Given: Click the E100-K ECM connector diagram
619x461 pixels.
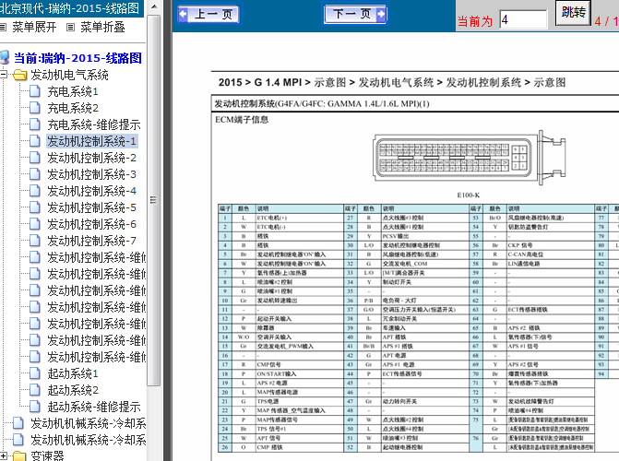Looking at the screenshot, I should click(x=470, y=159).
